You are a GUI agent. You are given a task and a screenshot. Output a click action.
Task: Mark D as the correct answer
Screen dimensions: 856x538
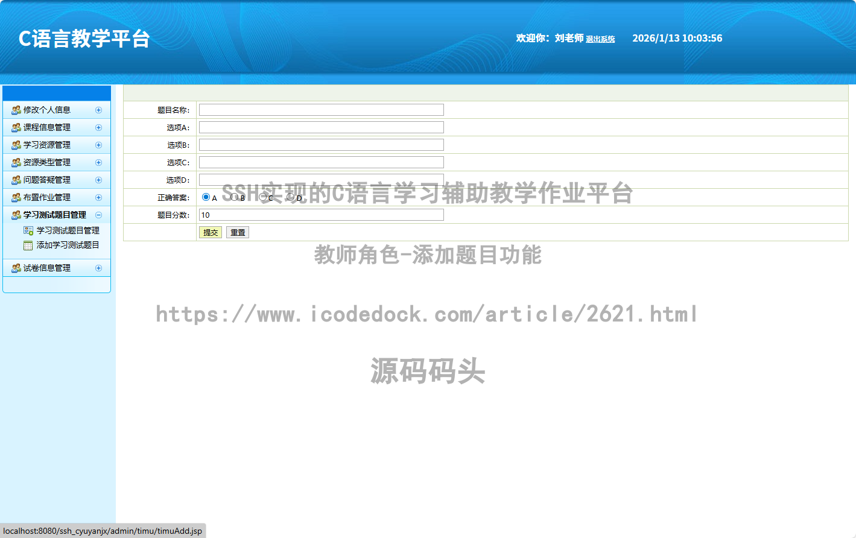[290, 197]
